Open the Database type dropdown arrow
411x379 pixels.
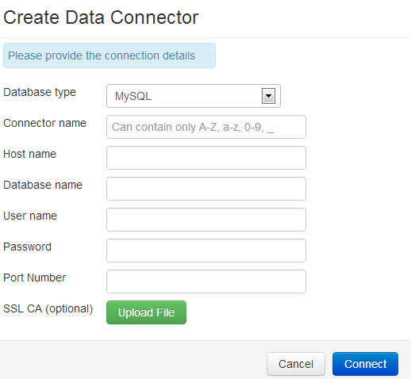click(268, 96)
